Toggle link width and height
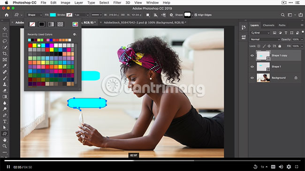This screenshot has width=305, height=171. 123,15
